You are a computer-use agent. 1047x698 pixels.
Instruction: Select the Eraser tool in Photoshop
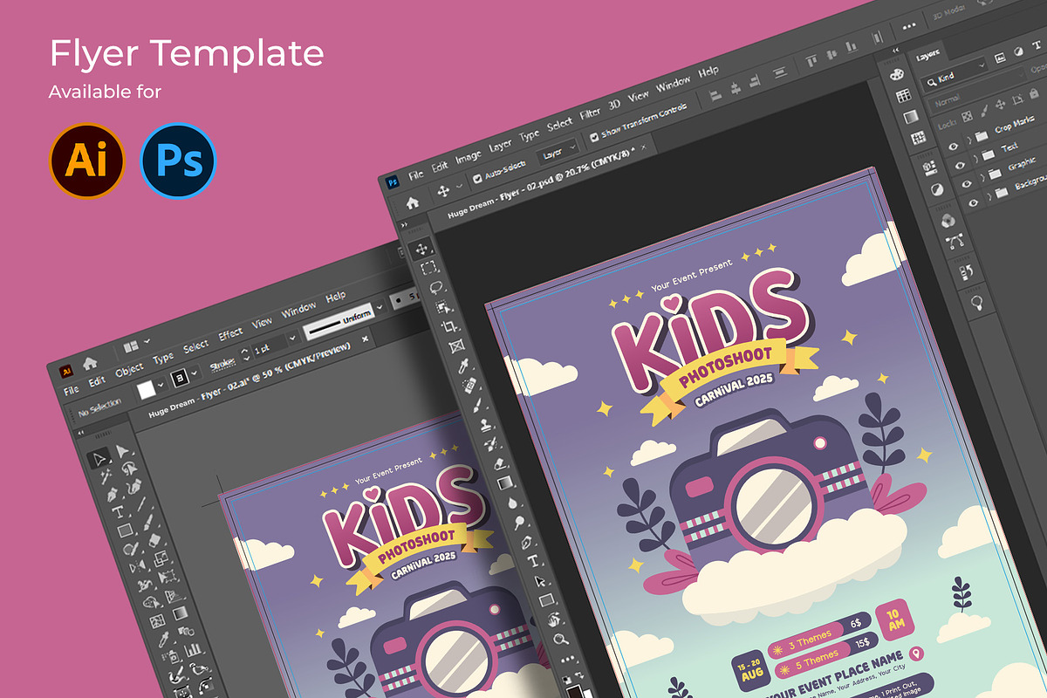(x=499, y=463)
